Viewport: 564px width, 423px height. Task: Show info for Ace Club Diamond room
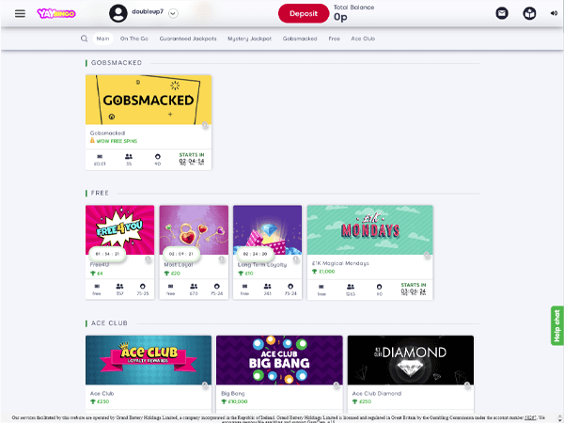[467, 384]
